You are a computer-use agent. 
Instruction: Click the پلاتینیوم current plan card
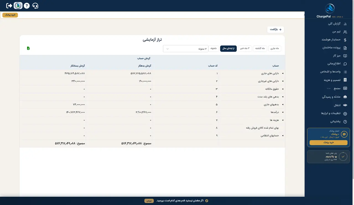click(329, 156)
